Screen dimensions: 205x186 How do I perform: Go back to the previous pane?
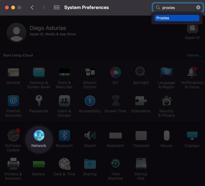click(x=32, y=7)
